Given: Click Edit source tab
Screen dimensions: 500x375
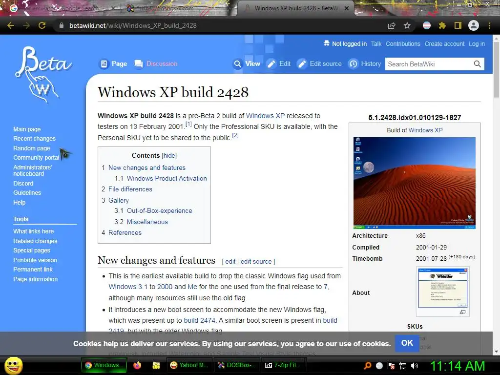Looking at the screenshot, I should tap(319, 64).
